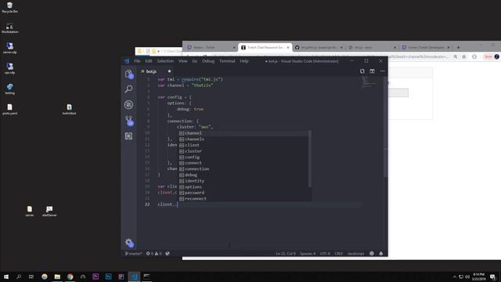
Task: Select 'debug' autocomplete suggestion
Action: [x=245, y=175]
